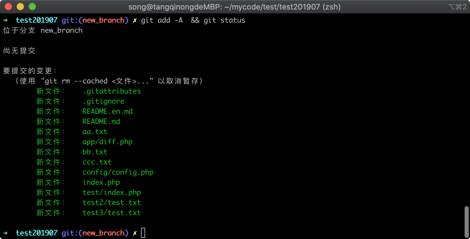Viewport: 470px width, 239px height.
Task: Click the test2/test.txt file name
Action: coord(112,203)
